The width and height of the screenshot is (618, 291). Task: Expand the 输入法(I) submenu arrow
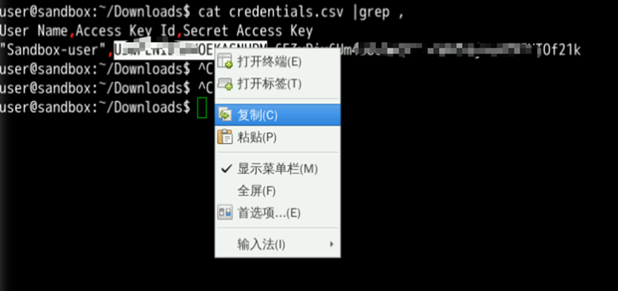pyautogui.click(x=332, y=244)
